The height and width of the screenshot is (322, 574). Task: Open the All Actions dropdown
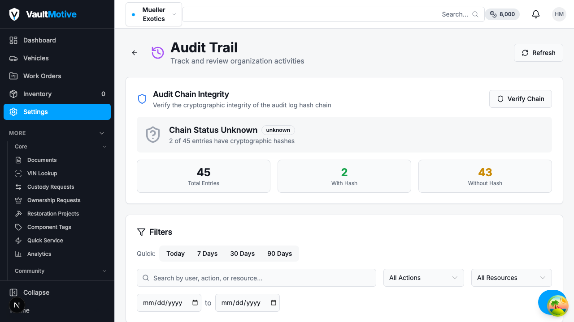coord(424,278)
